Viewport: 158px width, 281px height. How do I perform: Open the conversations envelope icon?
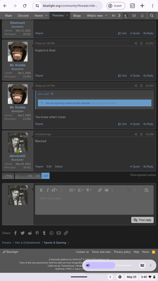[x=134, y=15]
